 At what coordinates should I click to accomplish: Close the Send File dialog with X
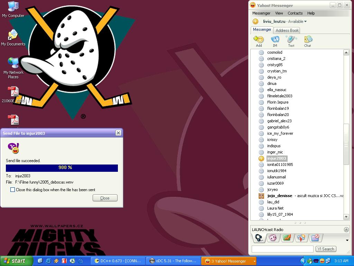(118, 133)
